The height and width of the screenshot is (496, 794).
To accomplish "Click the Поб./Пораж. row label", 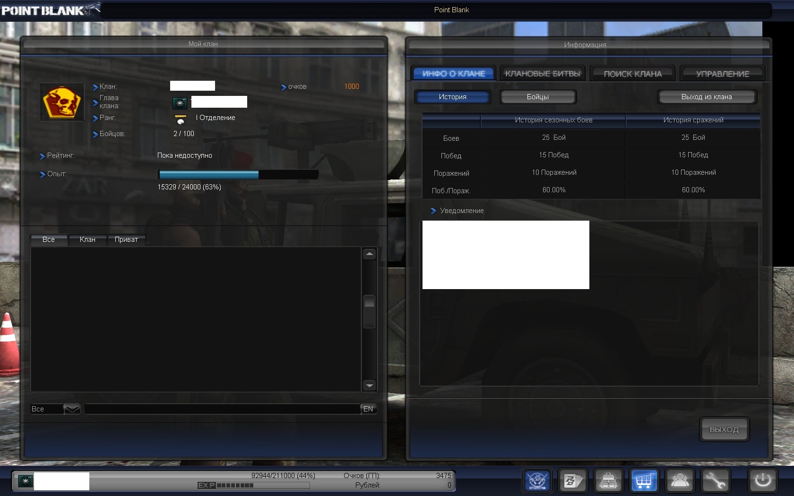I will point(451,191).
